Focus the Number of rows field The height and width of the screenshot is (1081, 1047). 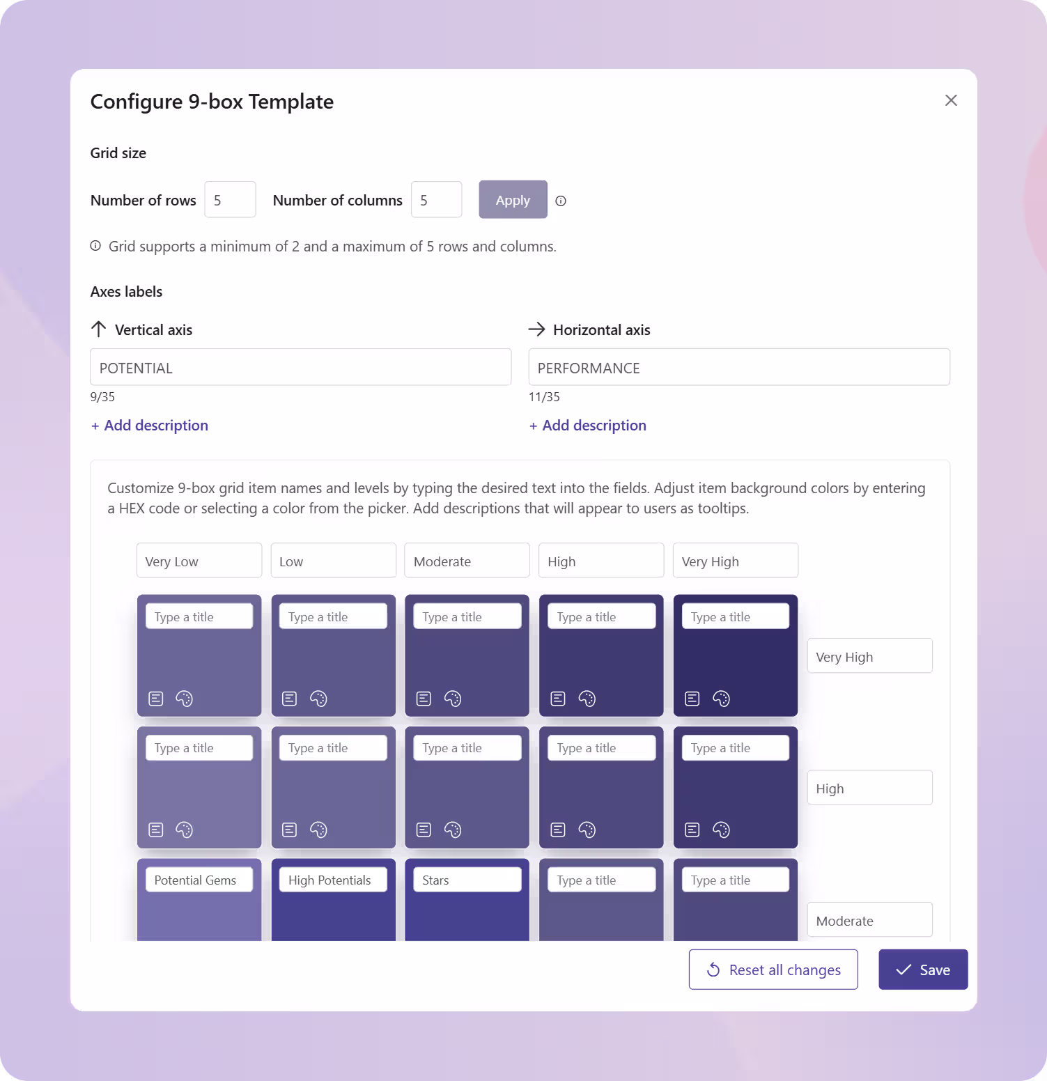click(x=230, y=200)
